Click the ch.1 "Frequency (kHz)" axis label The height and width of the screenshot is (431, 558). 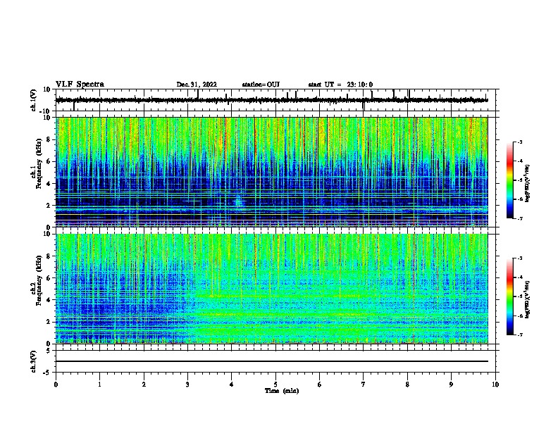point(38,163)
